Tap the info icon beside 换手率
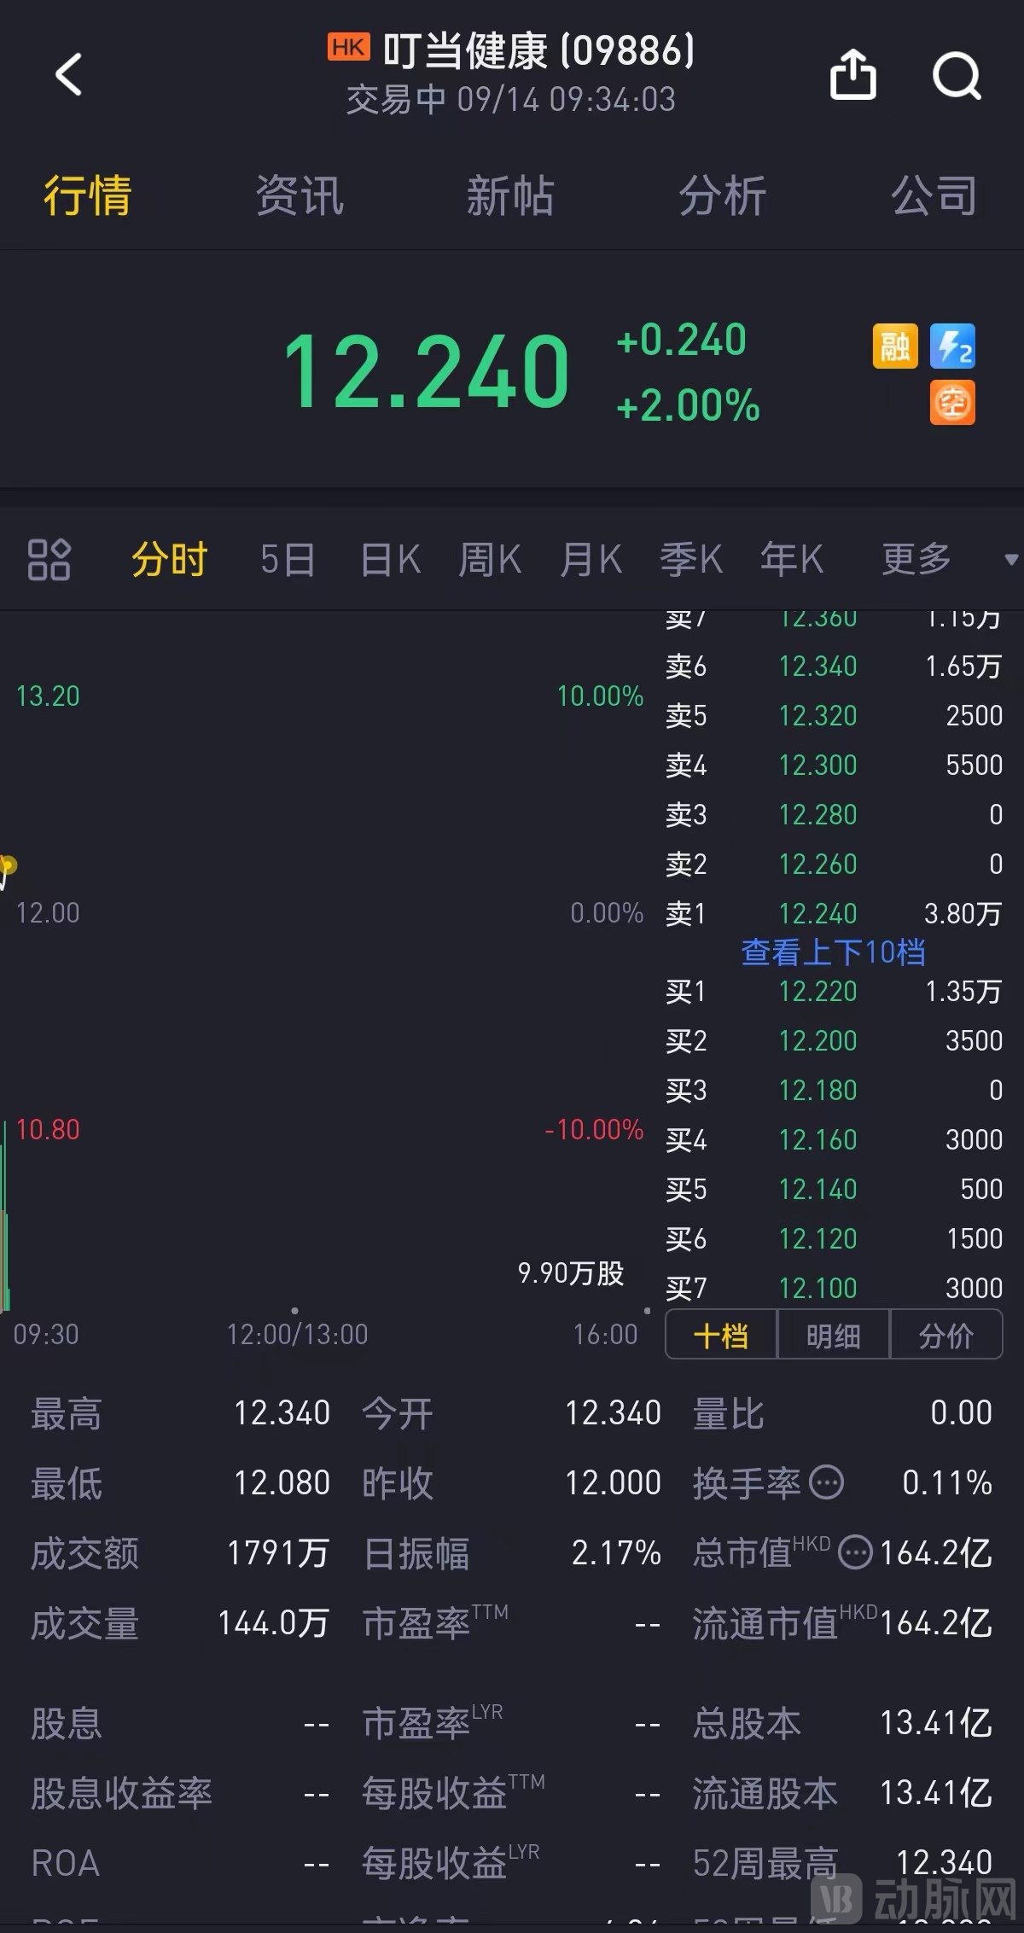1024x1933 pixels. point(826,1482)
